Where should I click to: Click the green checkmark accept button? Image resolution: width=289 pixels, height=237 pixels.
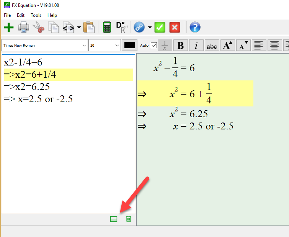tap(160, 28)
